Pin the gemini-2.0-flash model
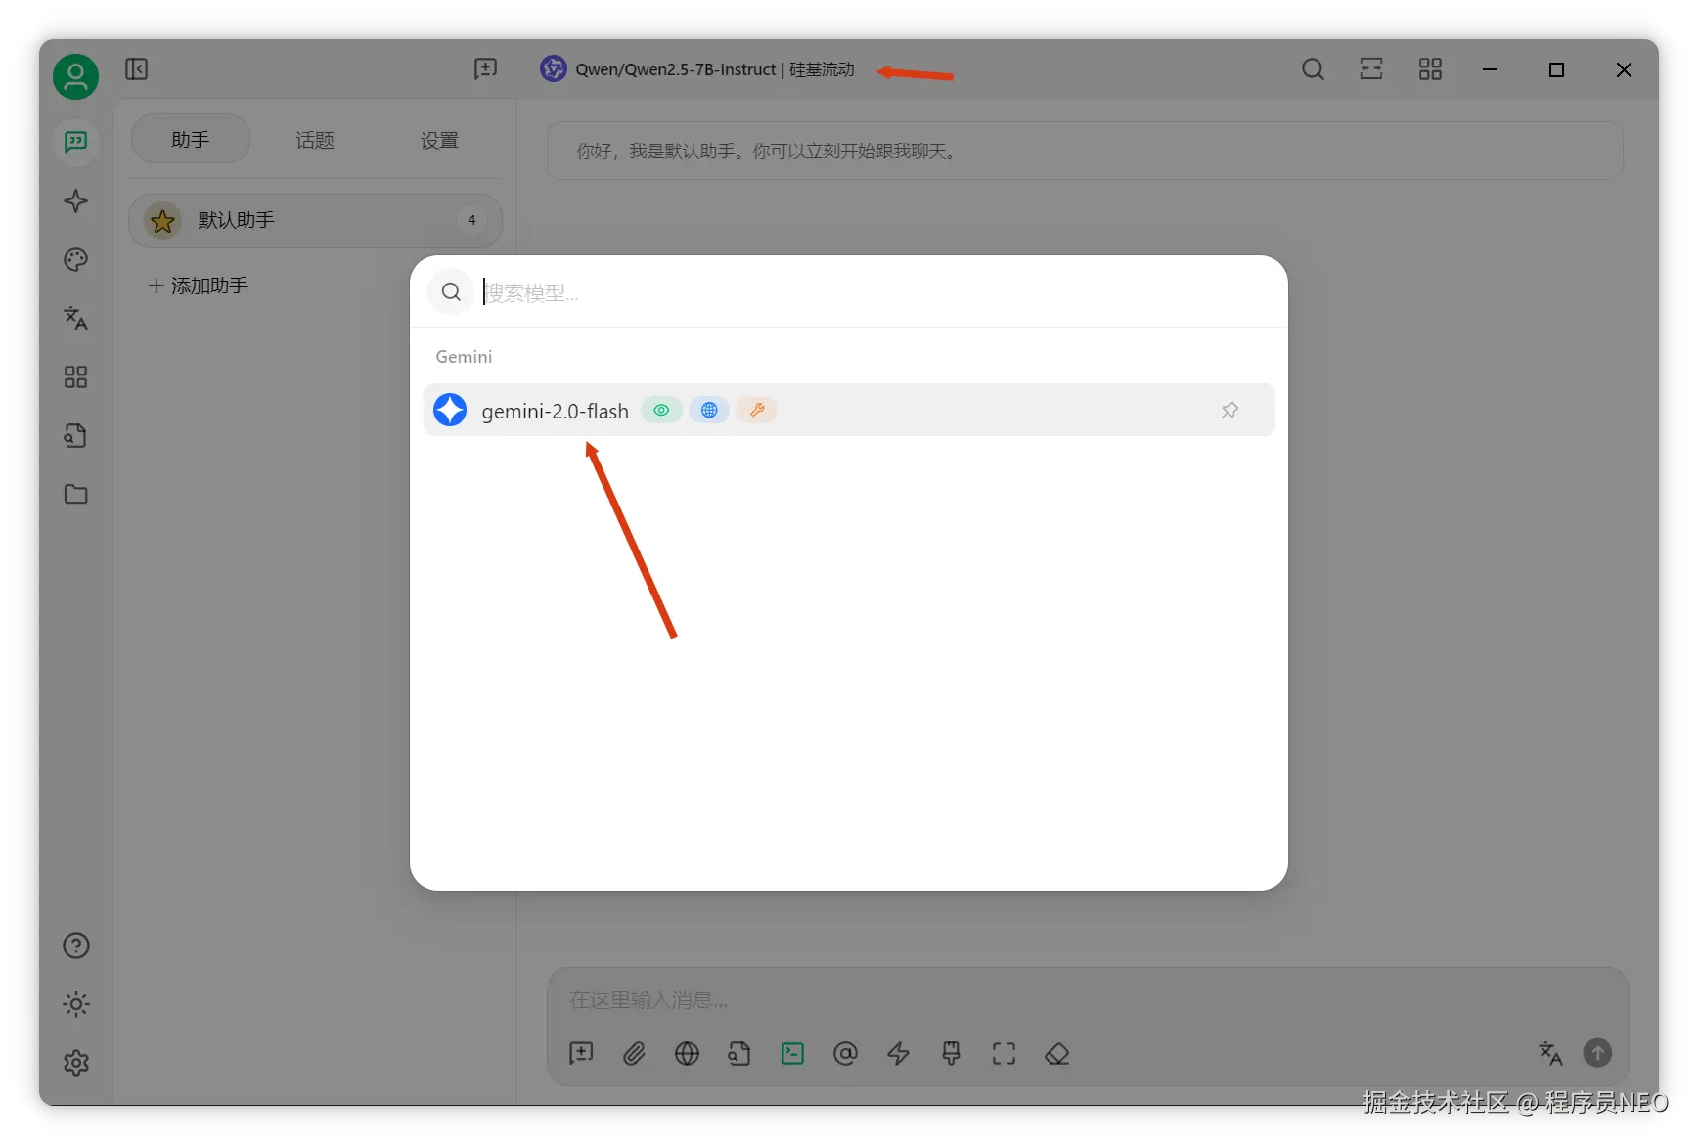This screenshot has width=1698, height=1145. point(1229,411)
